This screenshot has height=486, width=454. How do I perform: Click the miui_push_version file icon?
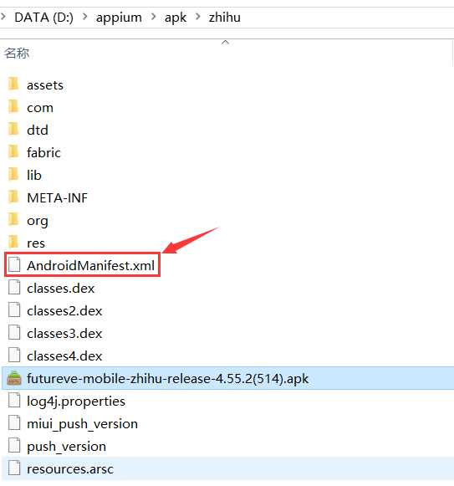[x=14, y=423]
